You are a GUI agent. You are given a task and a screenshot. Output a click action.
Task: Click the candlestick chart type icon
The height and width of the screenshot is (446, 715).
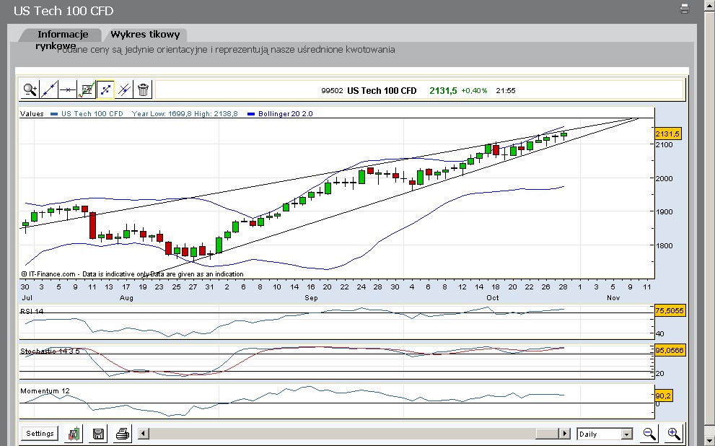74,434
